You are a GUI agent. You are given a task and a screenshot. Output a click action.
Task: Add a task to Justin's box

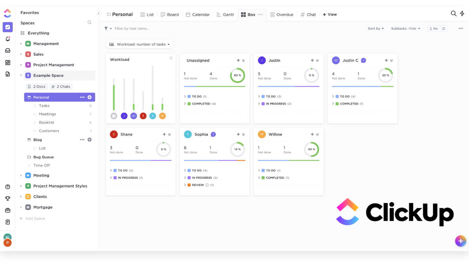[x=312, y=61]
